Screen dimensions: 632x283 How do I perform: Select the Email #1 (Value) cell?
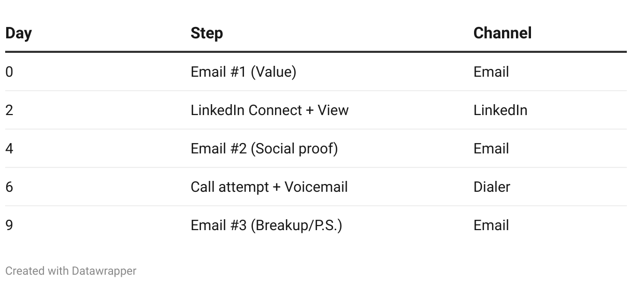tap(243, 72)
